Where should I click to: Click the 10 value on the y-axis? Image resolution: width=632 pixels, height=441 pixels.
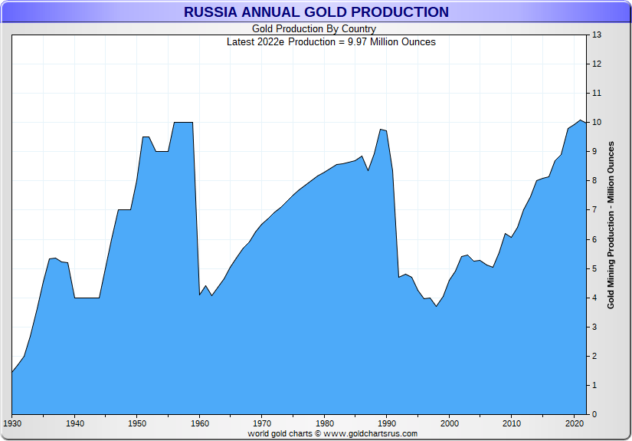pos(596,123)
